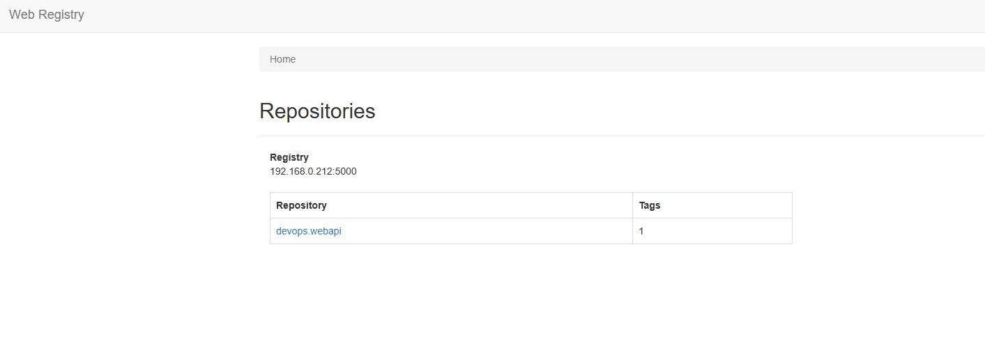Click blank space in Tags header cell
This screenshot has height=352, width=985.
click(x=725, y=205)
